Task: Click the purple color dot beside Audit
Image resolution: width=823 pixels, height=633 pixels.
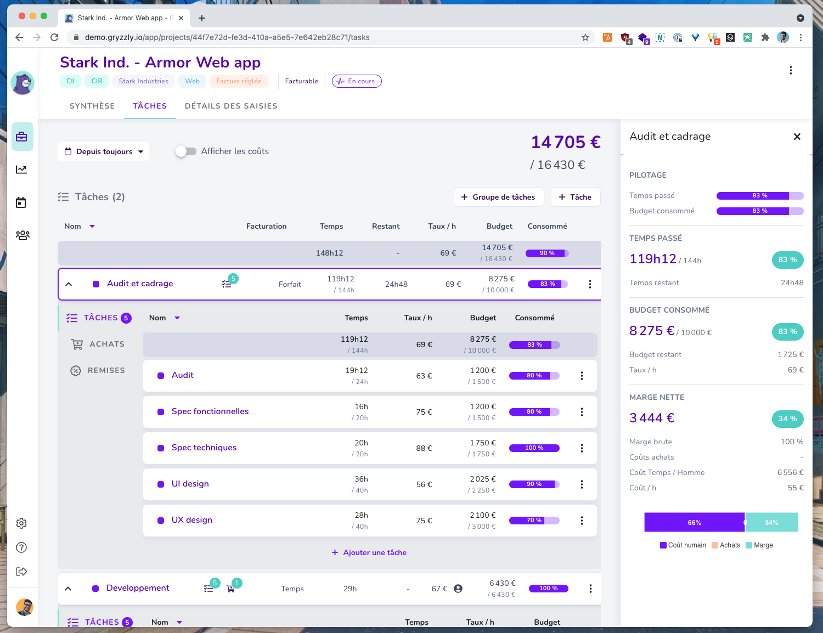Action: (x=161, y=376)
